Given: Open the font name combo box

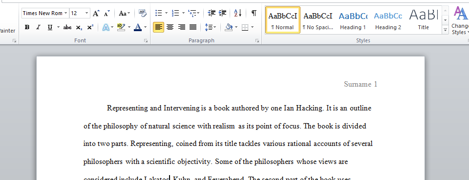Looking at the screenshot, I should tap(45, 13).
